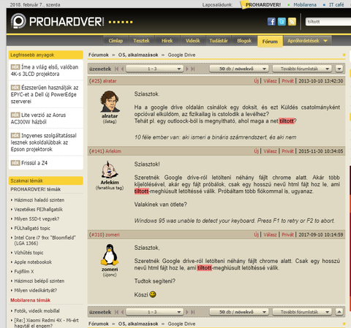
Task: Open the bottom page range 1-3 dropdown
Action: click(154, 312)
